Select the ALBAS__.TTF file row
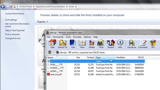 [x=96, y=71]
